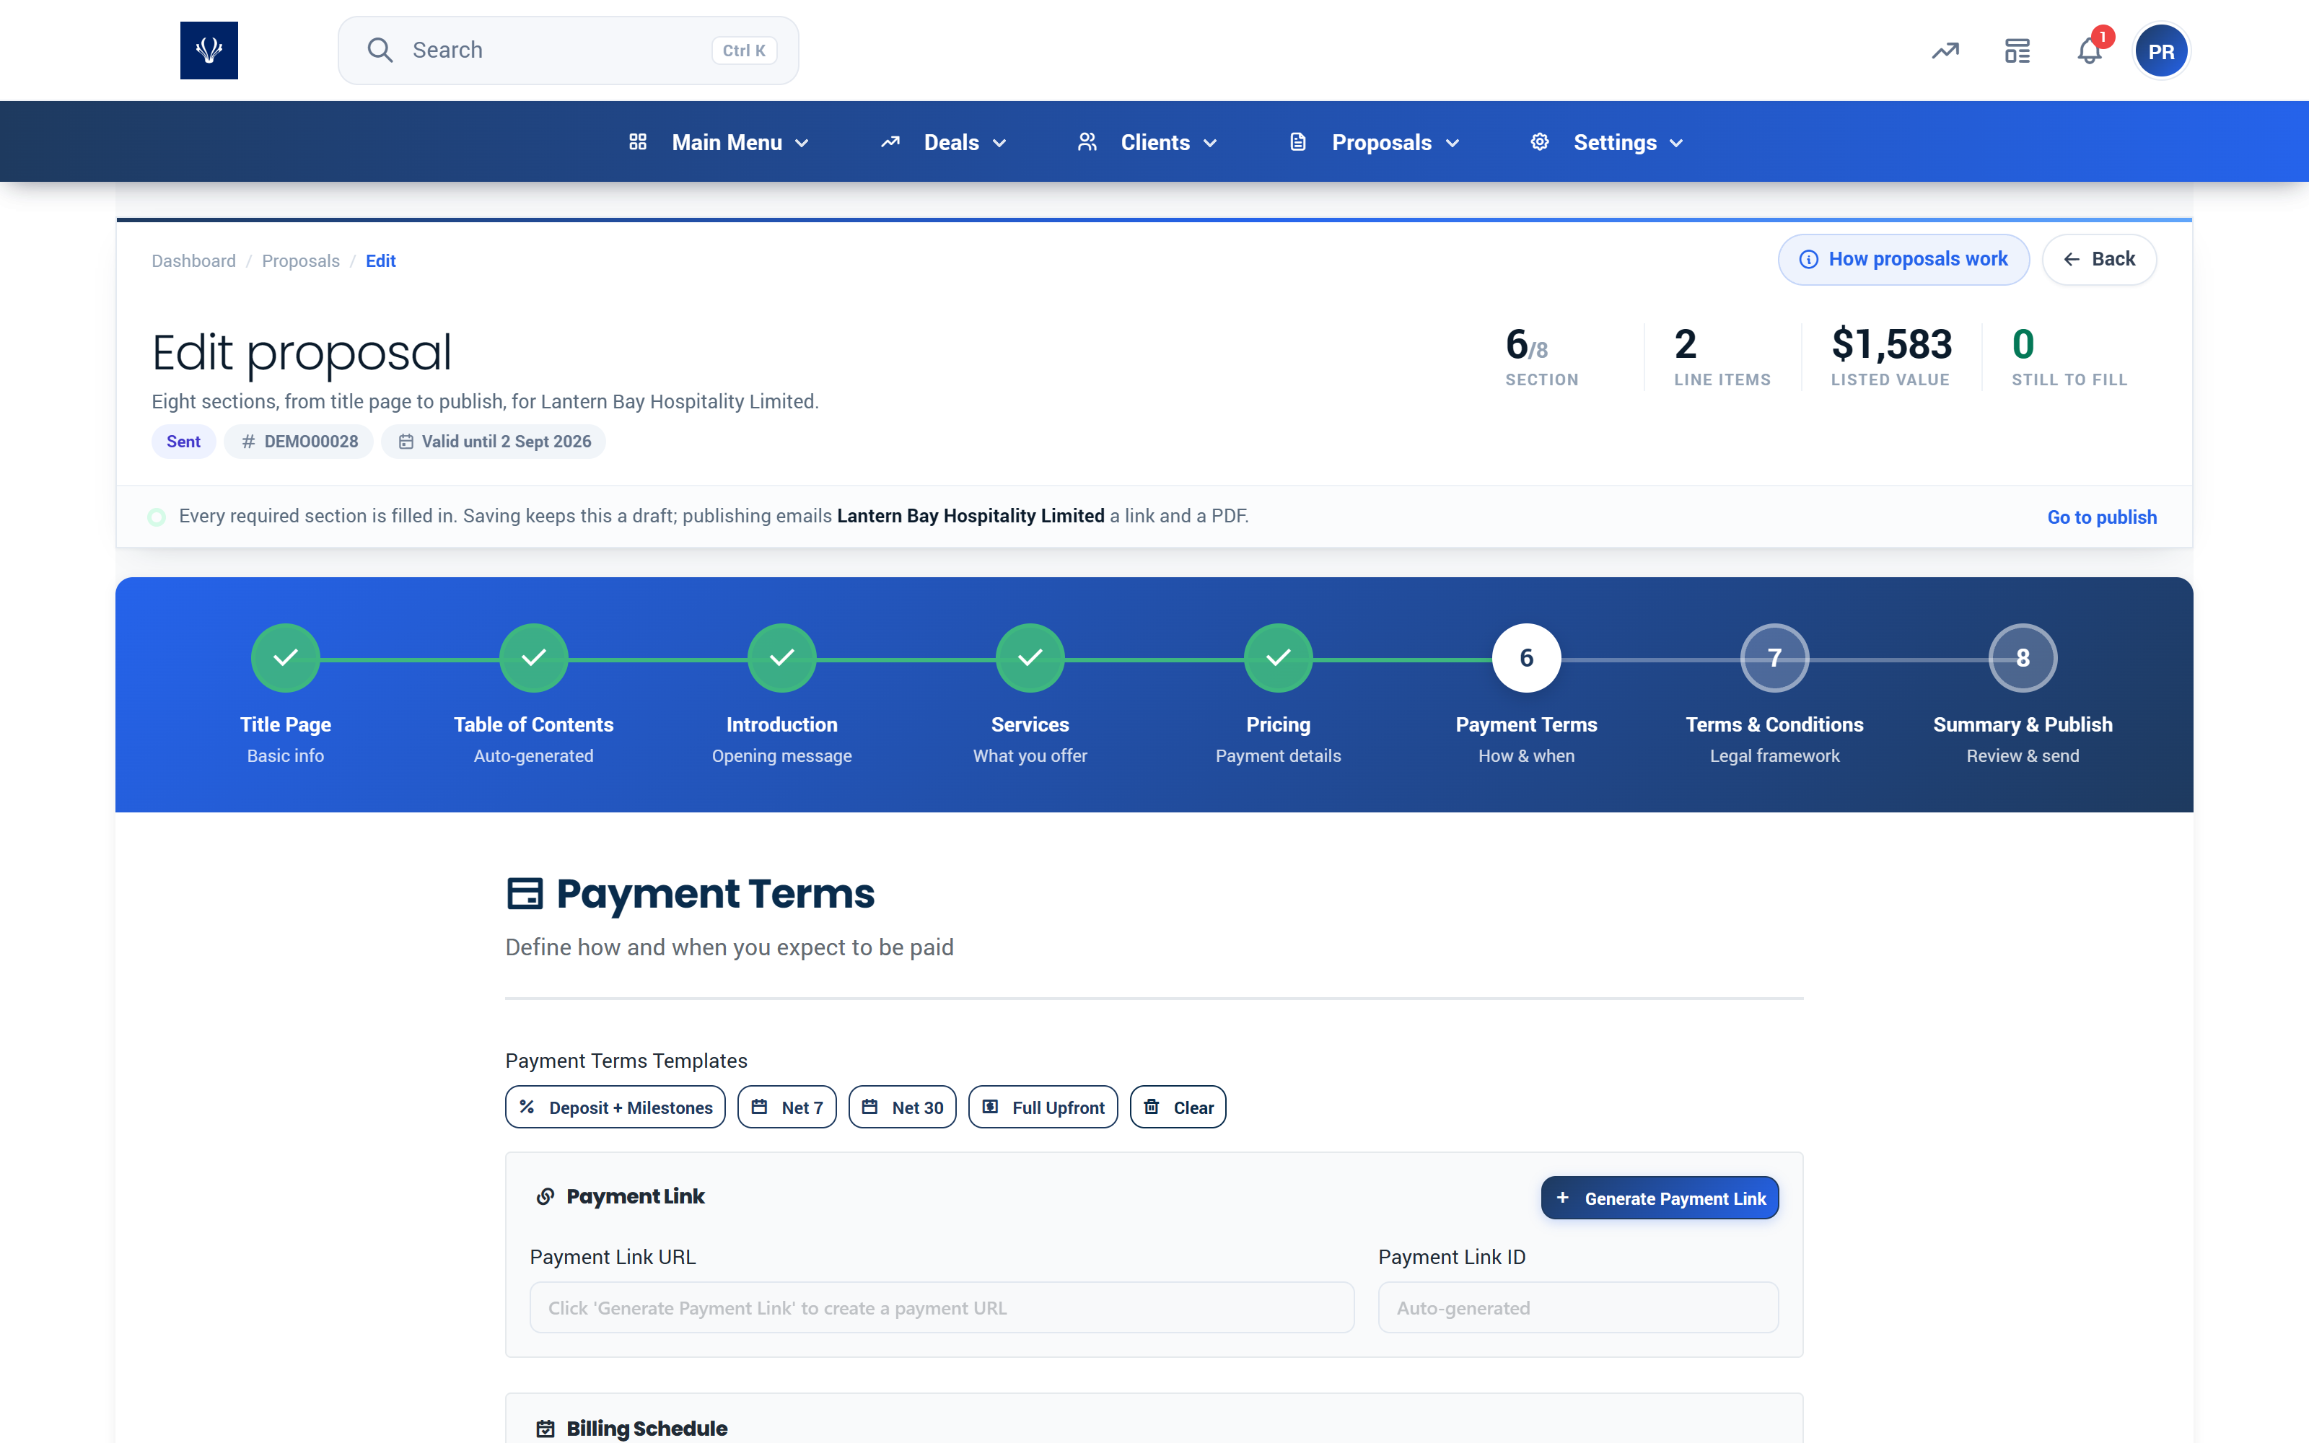Open the layout panel icon in header
The image size is (2309, 1443).
click(2017, 51)
